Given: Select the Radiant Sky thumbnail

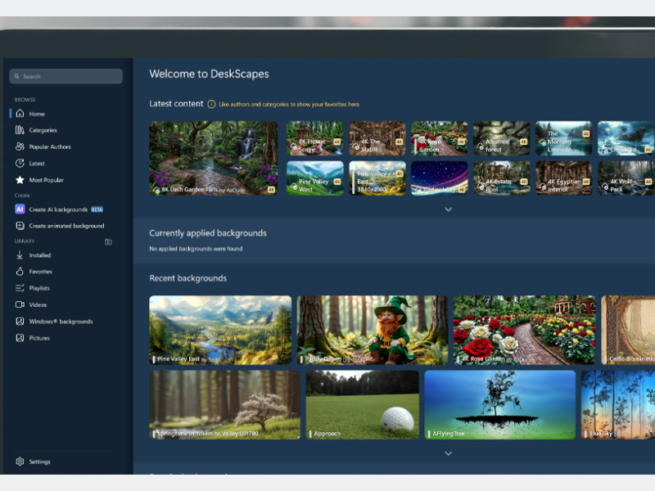Looking at the screenshot, I should (x=440, y=178).
